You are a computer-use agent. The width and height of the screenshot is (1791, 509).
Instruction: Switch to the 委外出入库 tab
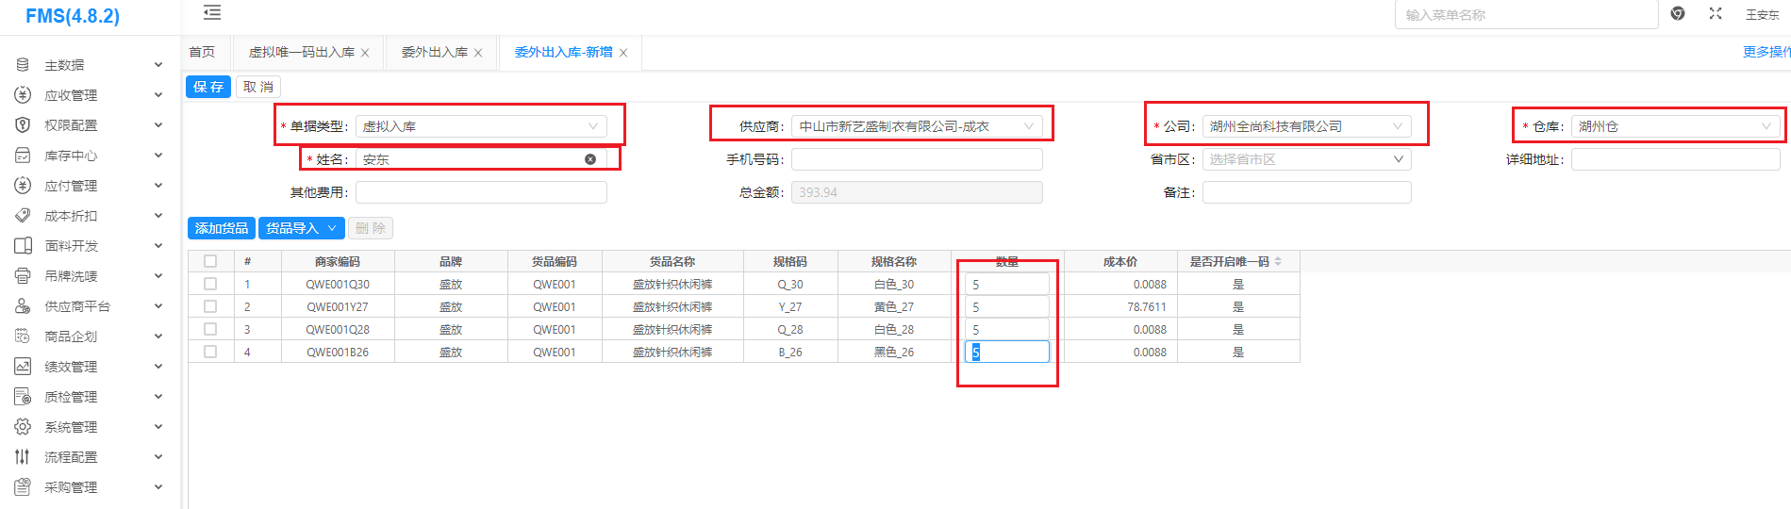434,53
